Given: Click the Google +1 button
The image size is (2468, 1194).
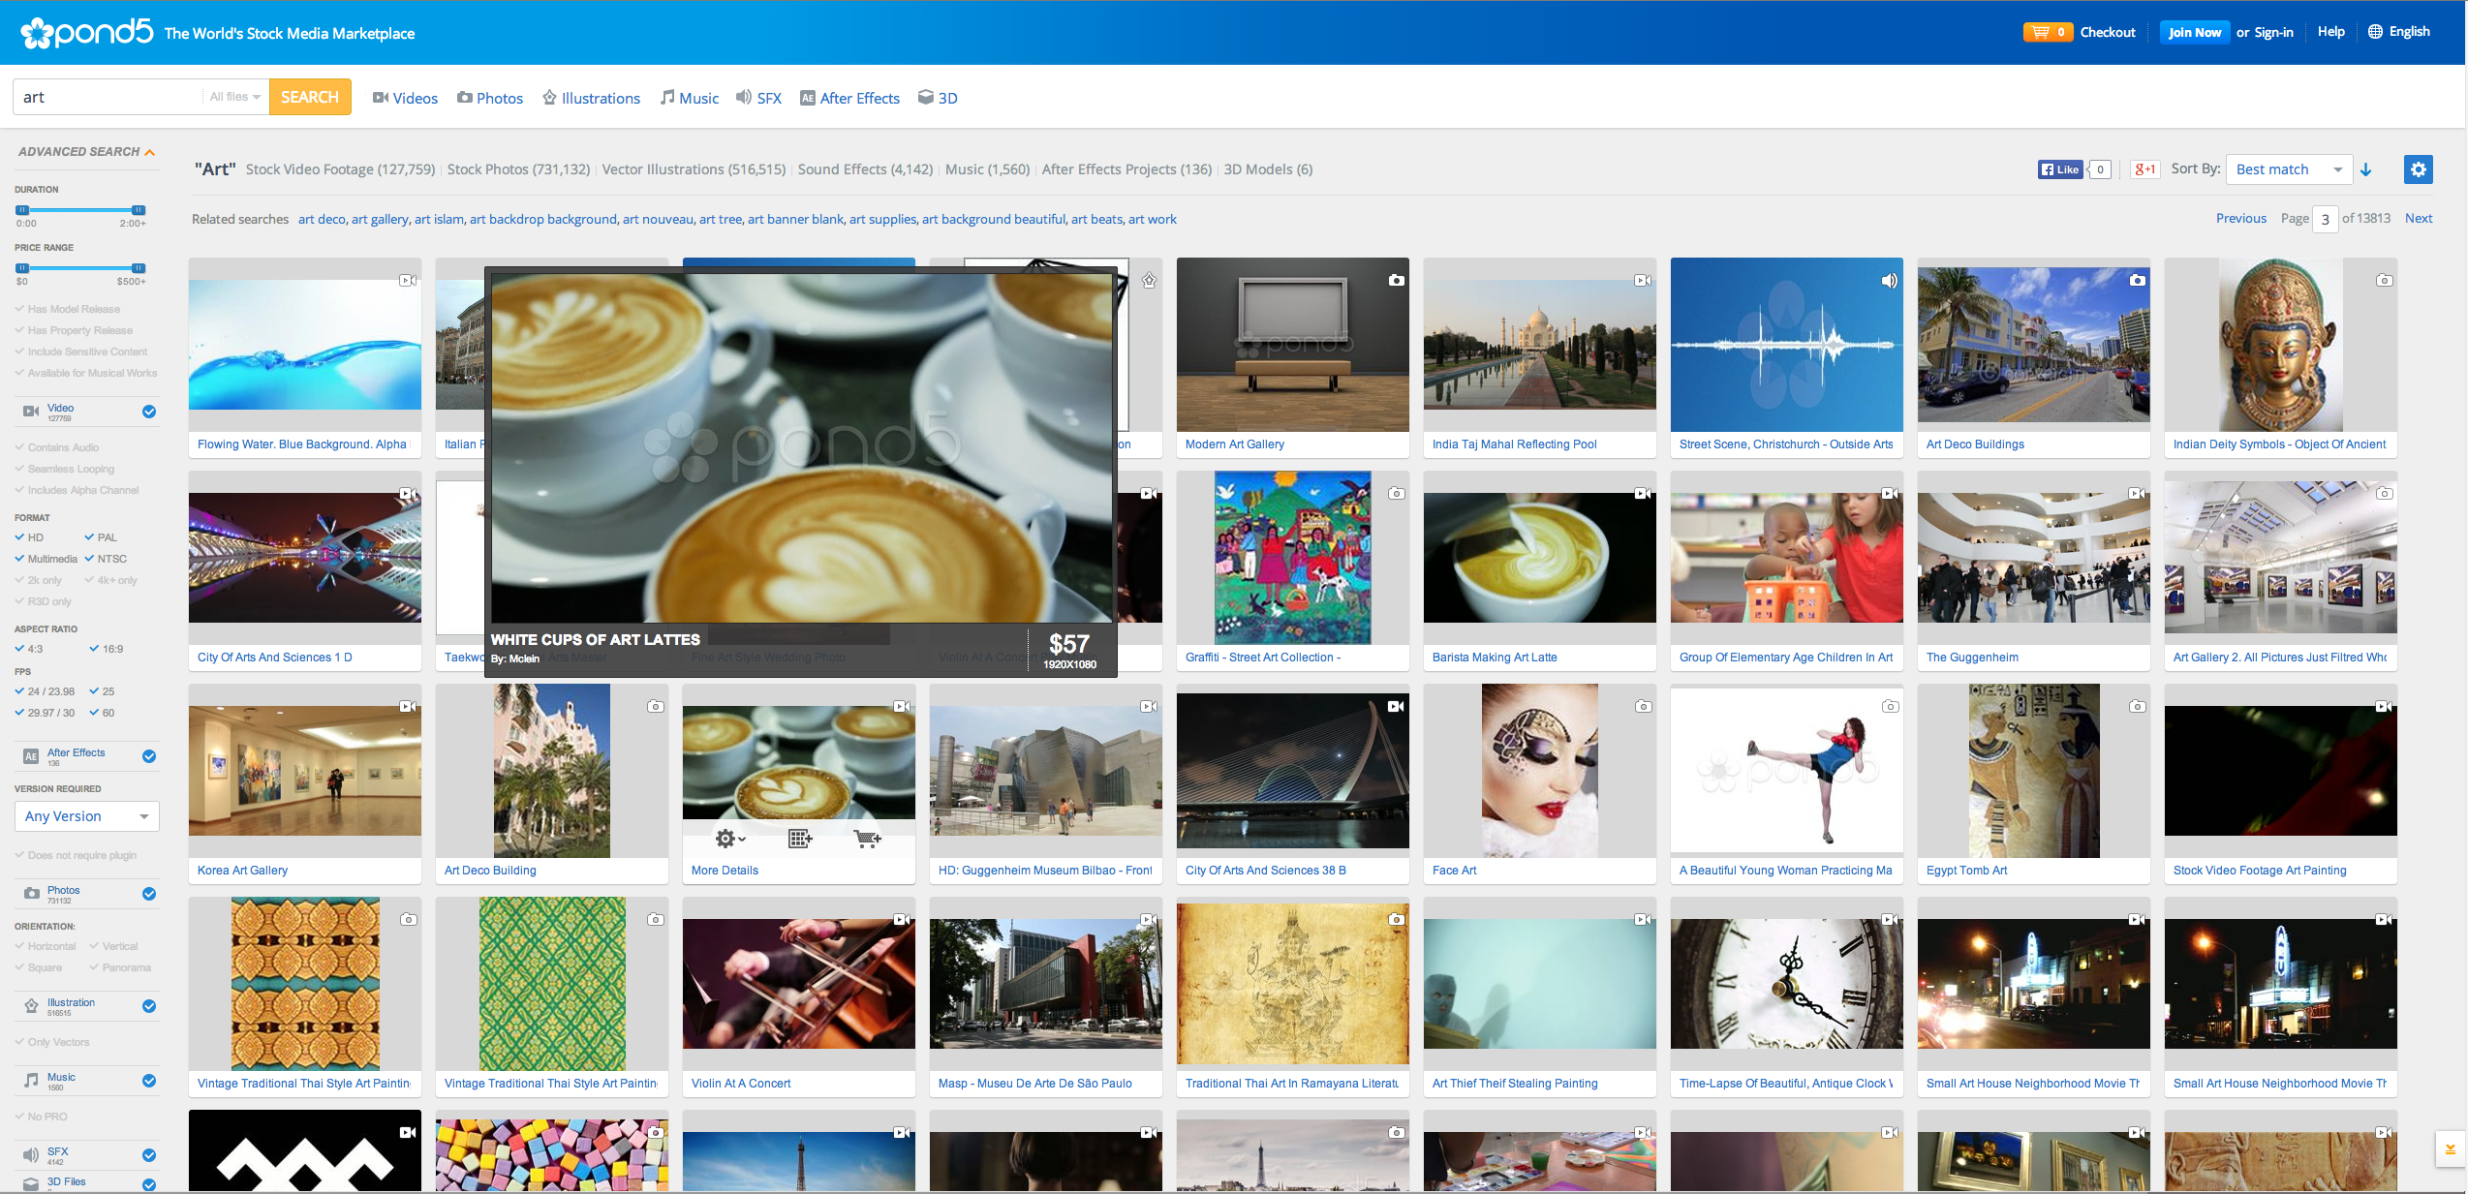Looking at the screenshot, I should (x=2145, y=169).
